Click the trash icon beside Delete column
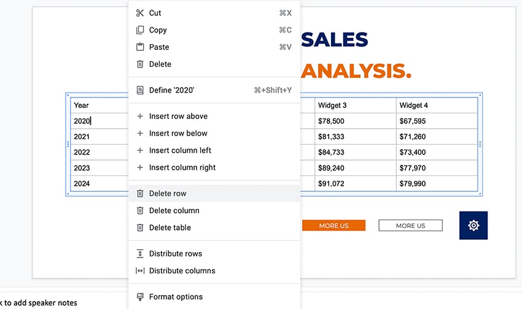This screenshot has height=309, width=522. (x=140, y=210)
